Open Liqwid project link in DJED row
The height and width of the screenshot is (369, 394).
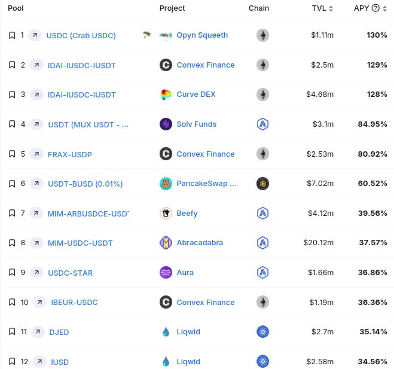(188, 332)
